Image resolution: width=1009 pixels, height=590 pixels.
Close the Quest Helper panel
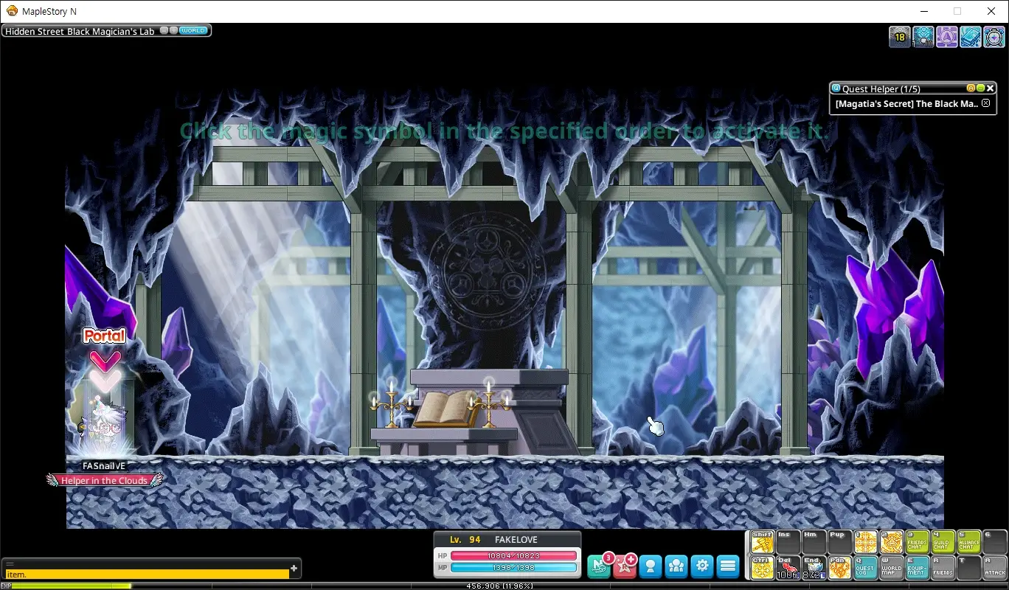991,88
